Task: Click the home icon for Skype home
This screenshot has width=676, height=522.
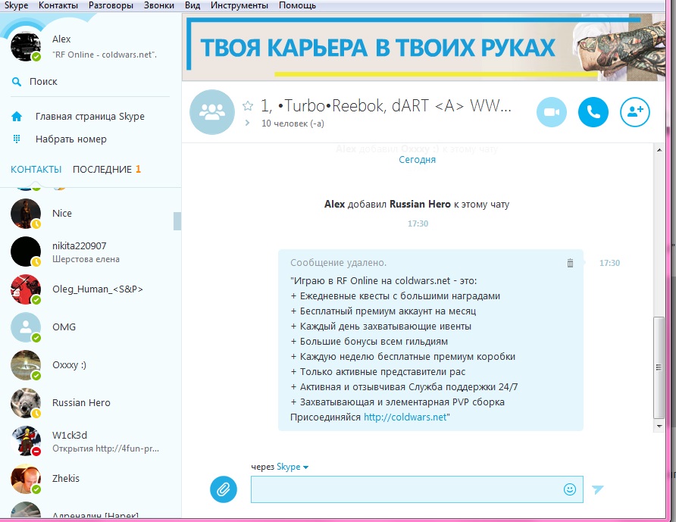Action: tap(17, 117)
